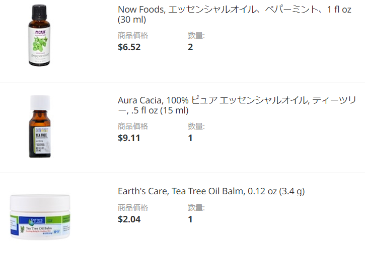The height and width of the screenshot is (254, 365).
Task: Click 数量 label for Now Foods item
Action: (196, 36)
